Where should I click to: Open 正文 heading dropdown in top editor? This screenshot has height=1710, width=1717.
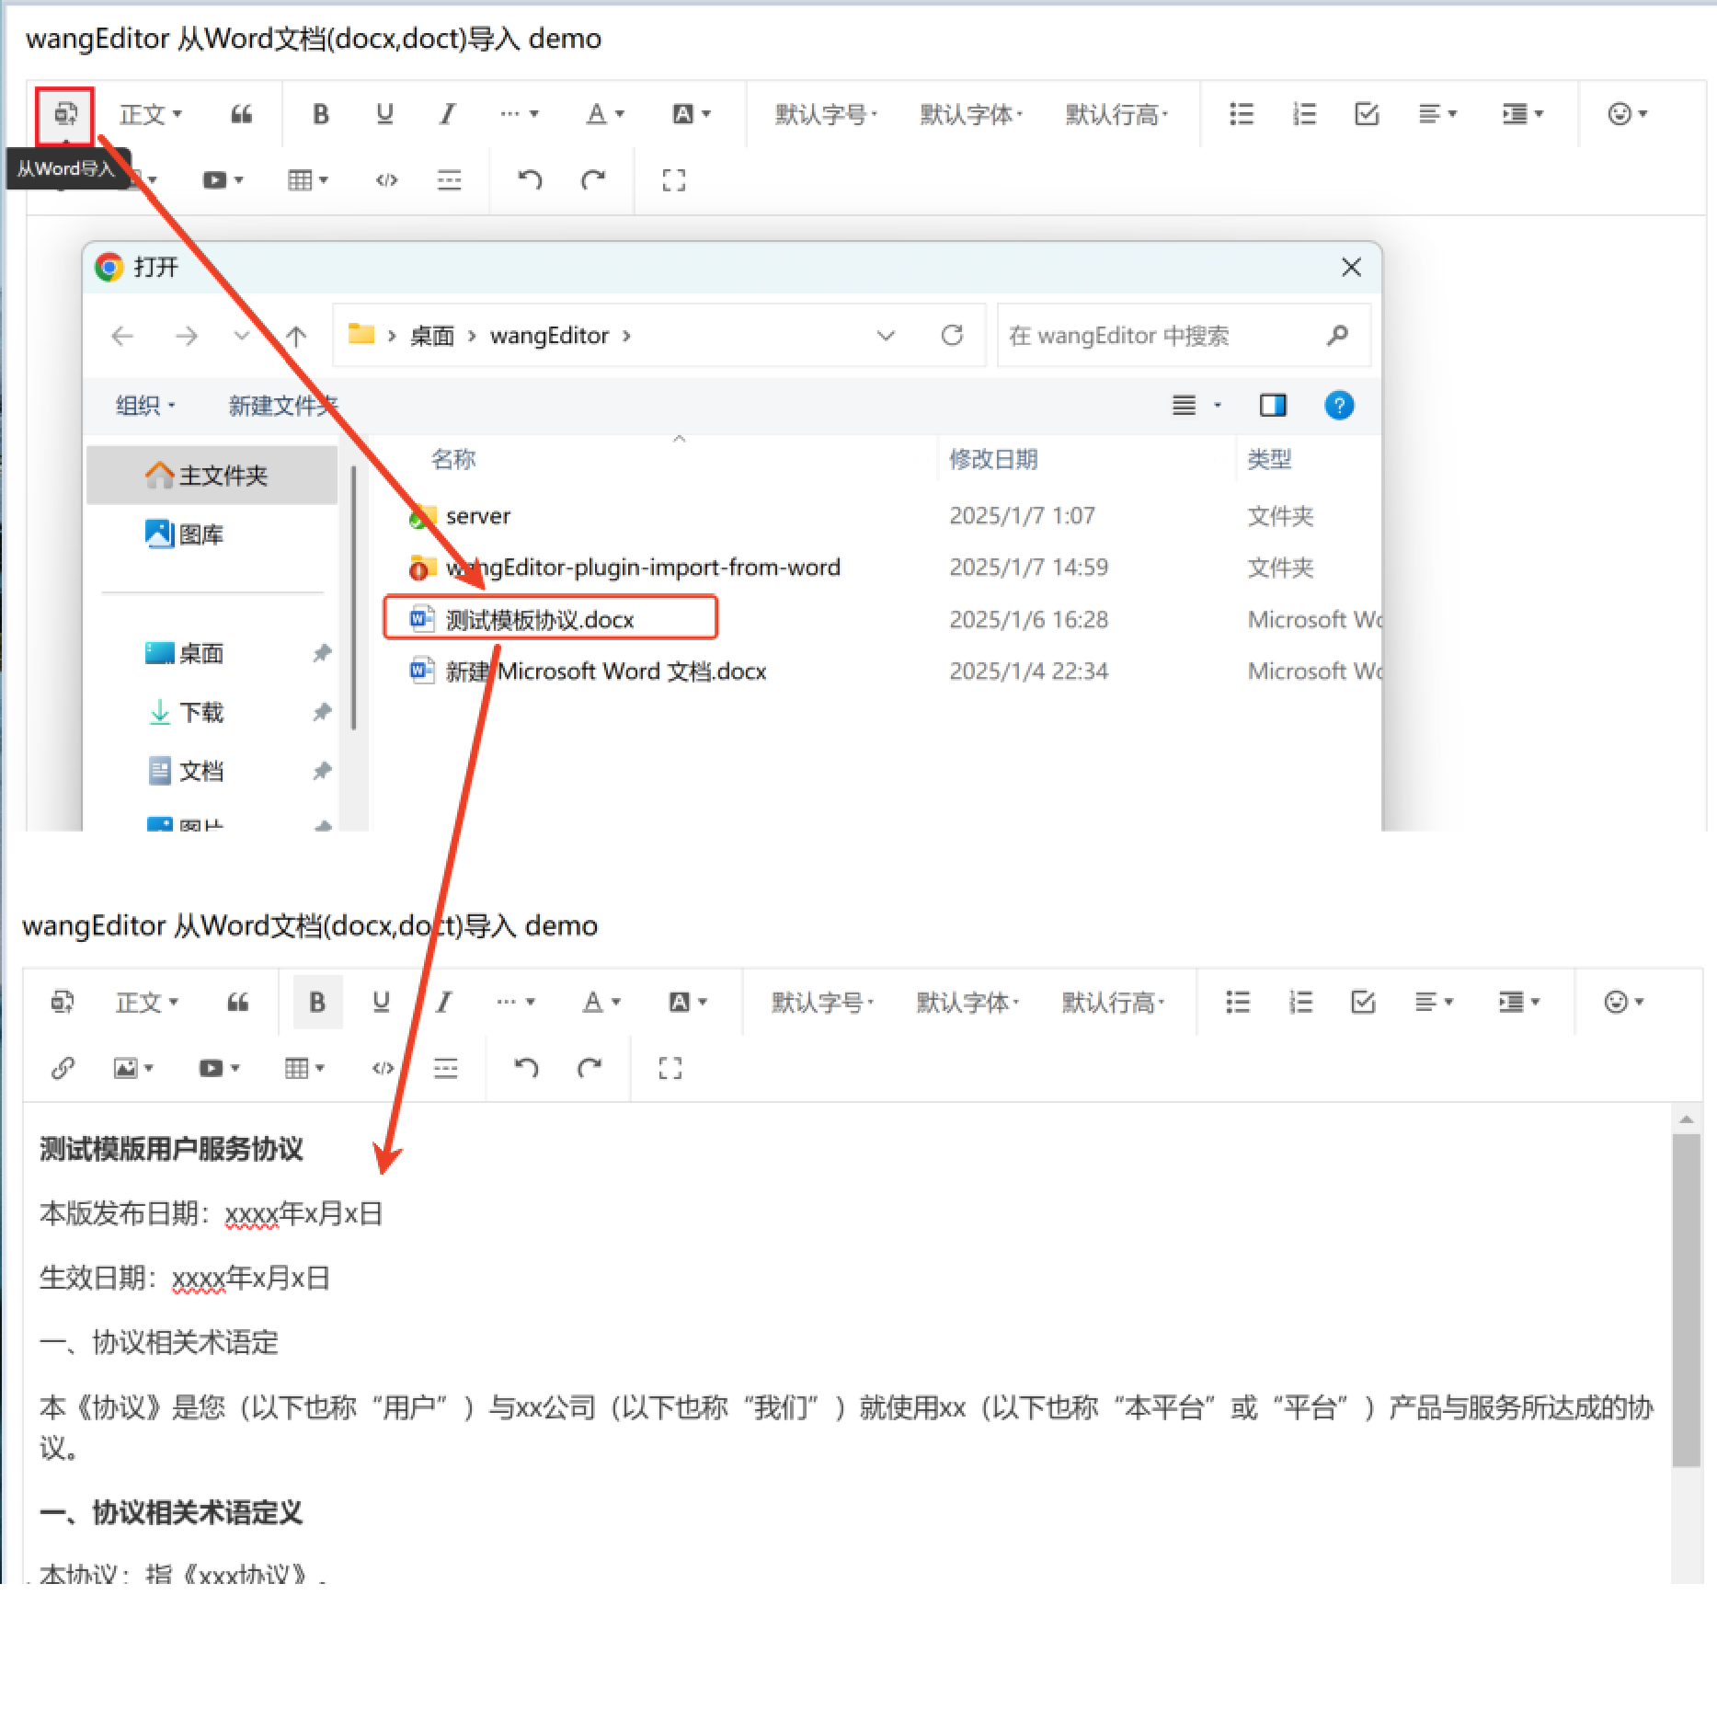pyautogui.click(x=151, y=115)
